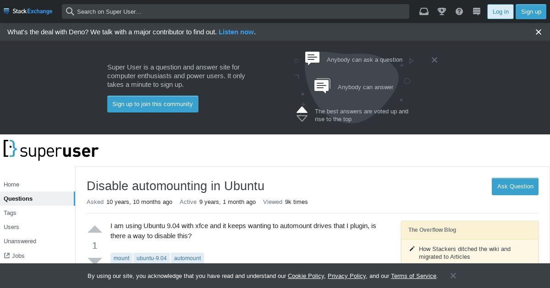The height and width of the screenshot is (288, 550).
Task: Click the Anybody can ask speech bubble icon
Action: click(x=313, y=58)
